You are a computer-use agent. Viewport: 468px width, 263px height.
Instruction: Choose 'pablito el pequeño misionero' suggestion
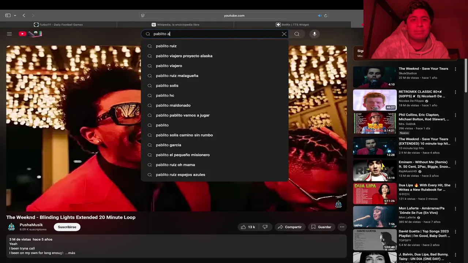(215, 155)
